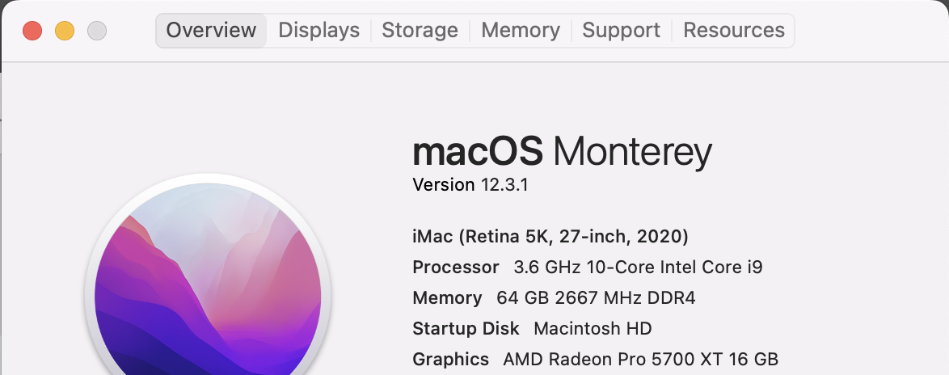Click Version 12.3.1 to reveal build number
This screenshot has height=375, width=949.
point(470,184)
